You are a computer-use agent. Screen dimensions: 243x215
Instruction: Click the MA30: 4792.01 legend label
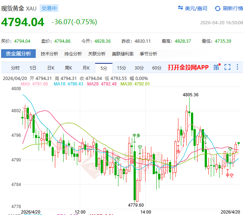tap(135, 84)
